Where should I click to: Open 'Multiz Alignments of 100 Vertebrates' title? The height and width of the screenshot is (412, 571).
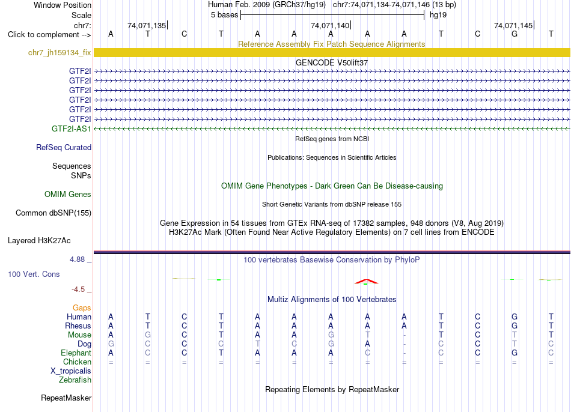[332, 300]
